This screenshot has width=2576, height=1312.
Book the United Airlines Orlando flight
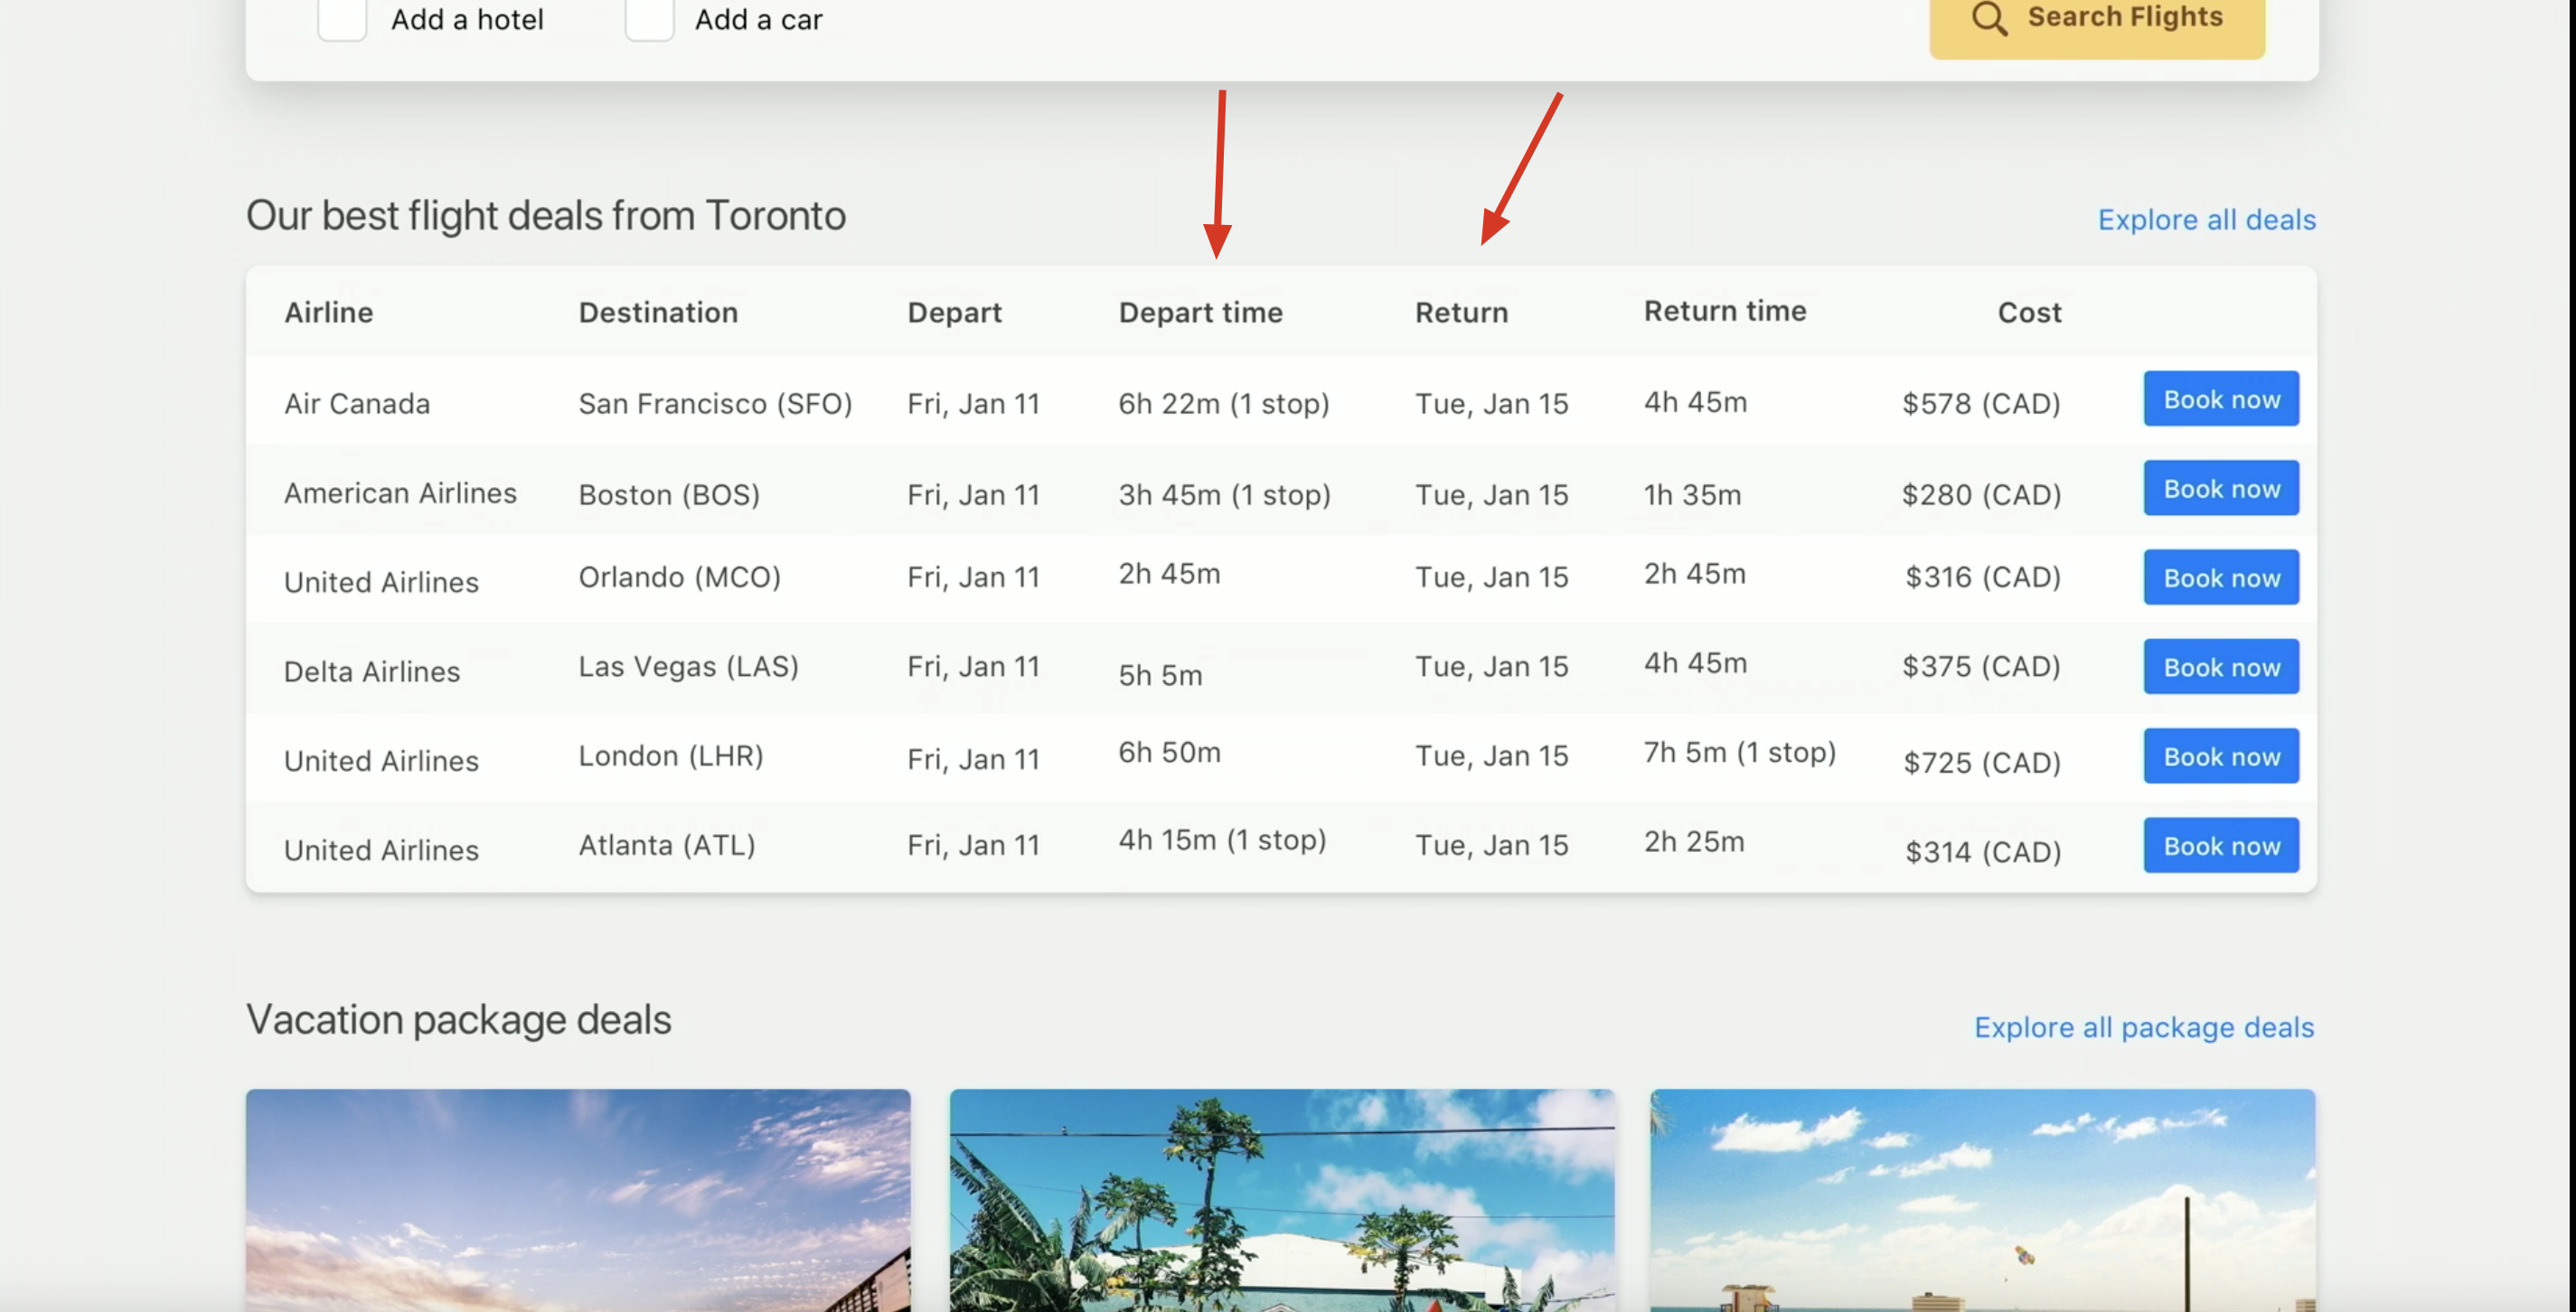2220,577
